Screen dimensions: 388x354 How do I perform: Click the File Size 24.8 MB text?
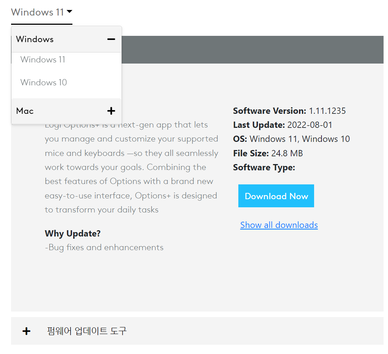[268, 153]
